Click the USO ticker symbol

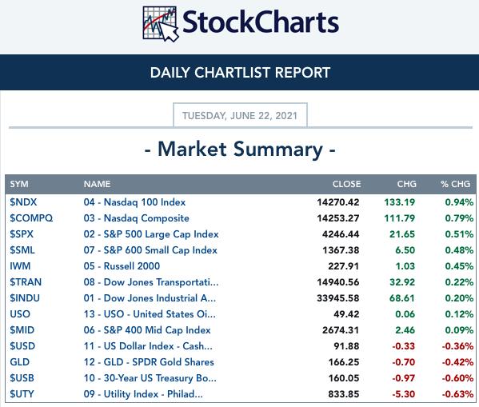tap(20, 314)
